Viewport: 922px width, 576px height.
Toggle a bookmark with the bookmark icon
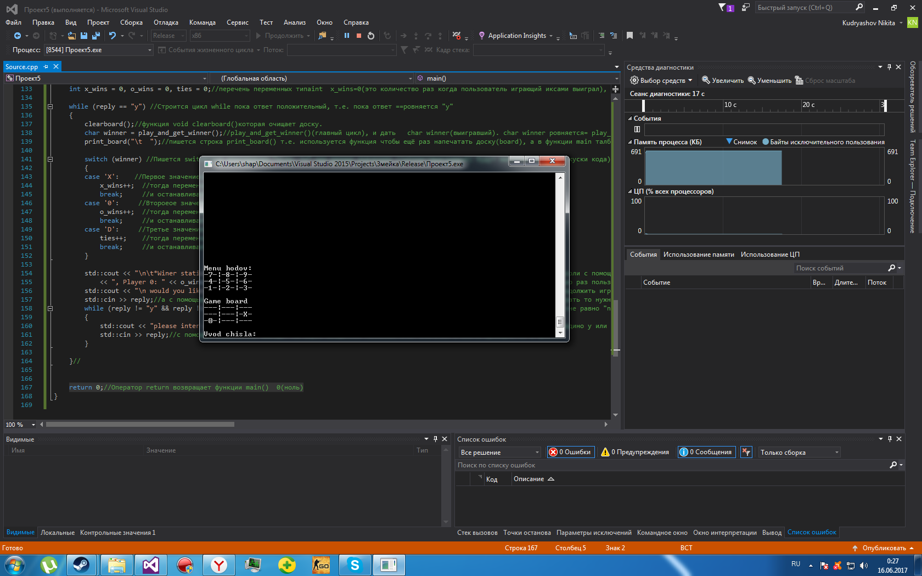[629, 36]
